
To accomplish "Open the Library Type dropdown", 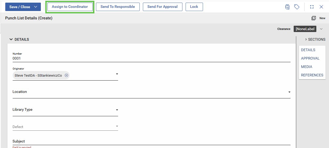I will tap(117, 110).
